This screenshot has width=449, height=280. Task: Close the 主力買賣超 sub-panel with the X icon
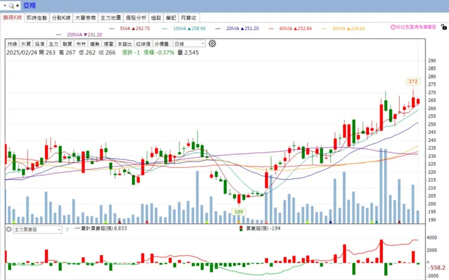tap(9, 229)
